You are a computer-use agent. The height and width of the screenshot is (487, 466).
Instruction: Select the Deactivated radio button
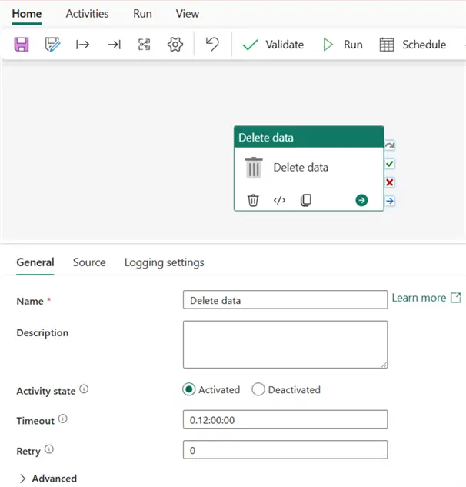click(x=258, y=389)
